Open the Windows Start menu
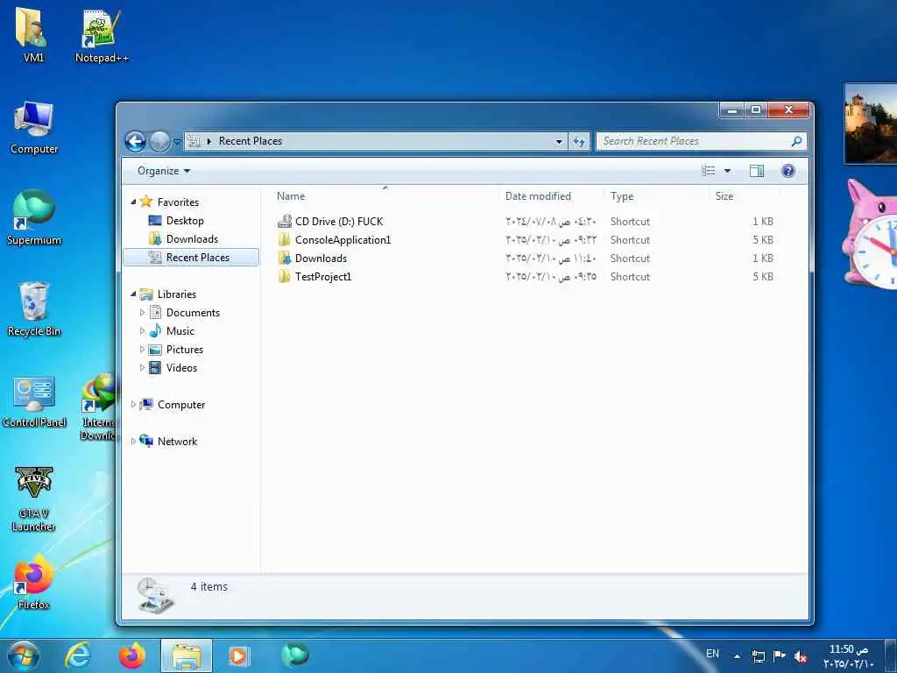 23,655
